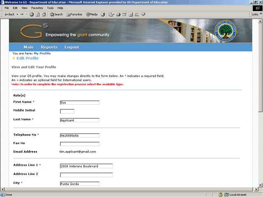Image resolution: width=263 pixels, height=197 pixels.
Task: Open the Help menu
Action: [x=60, y=8]
